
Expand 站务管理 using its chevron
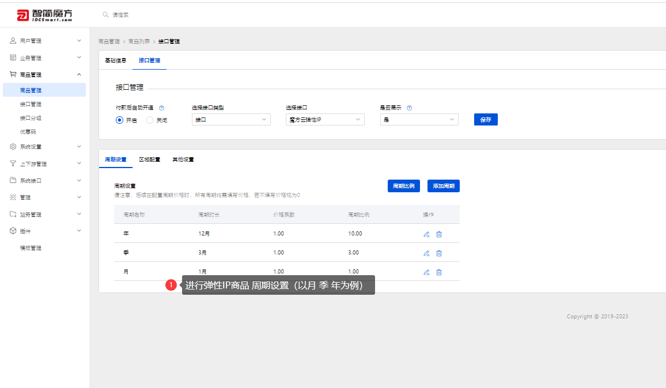click(x=79, y=214)
